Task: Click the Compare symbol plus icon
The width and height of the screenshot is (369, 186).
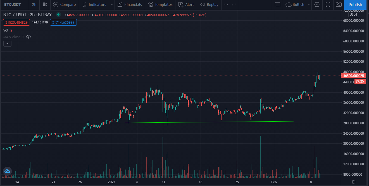Action: point(56,4)
